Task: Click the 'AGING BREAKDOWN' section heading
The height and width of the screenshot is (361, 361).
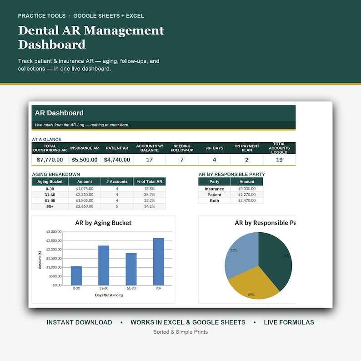Action: 56,174
